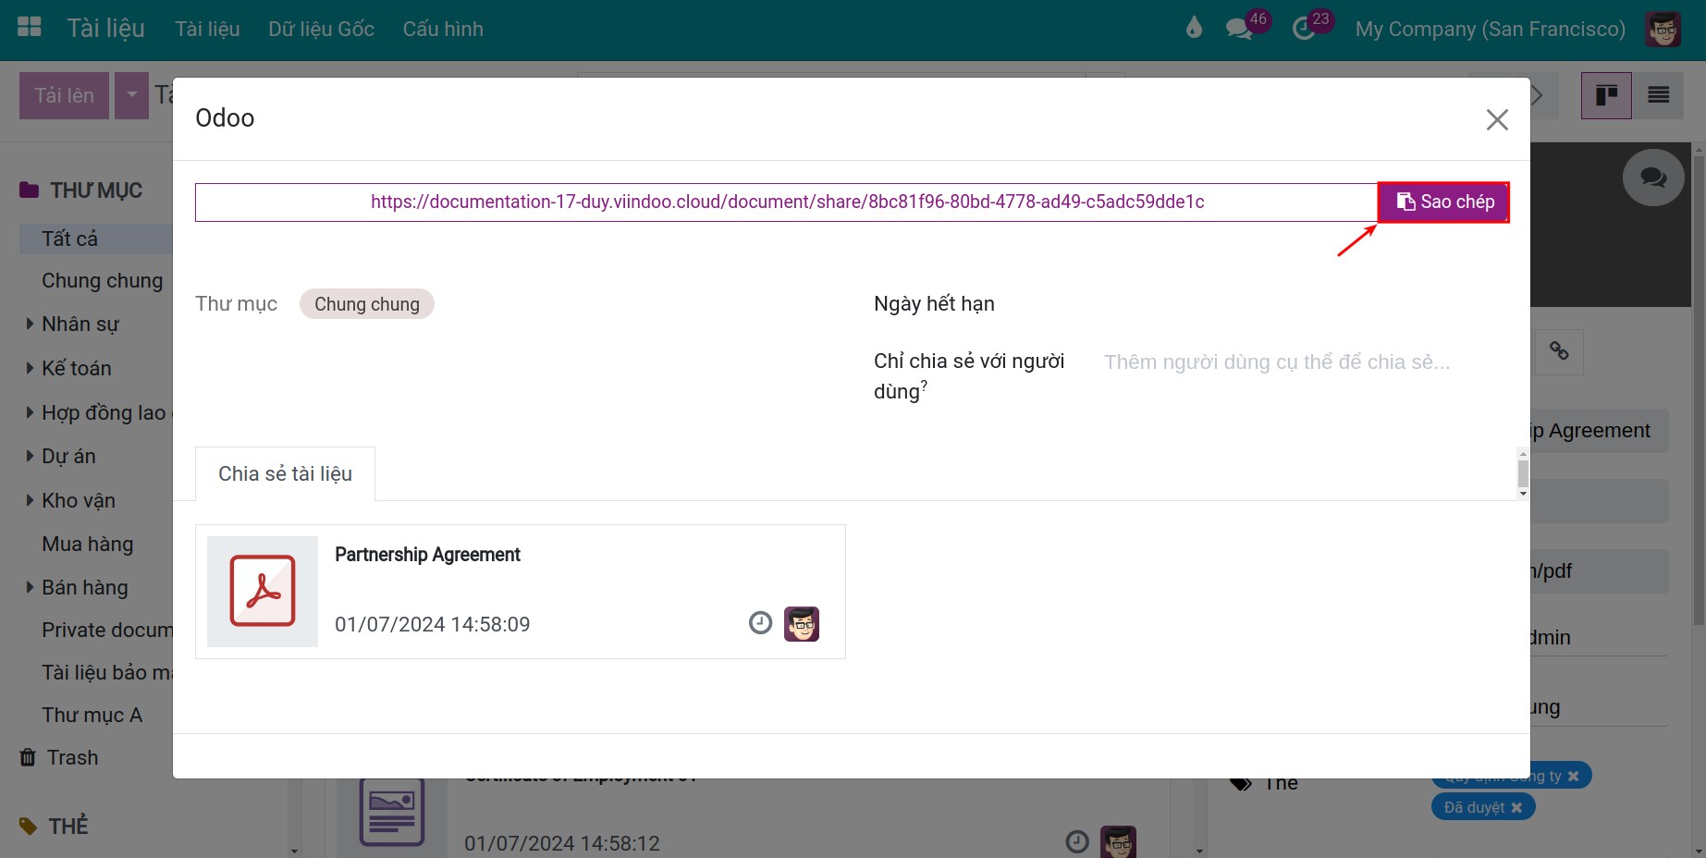Open the apps grid home menu
This screenshot has width=1706, height=858.
(x=30, y=28)
